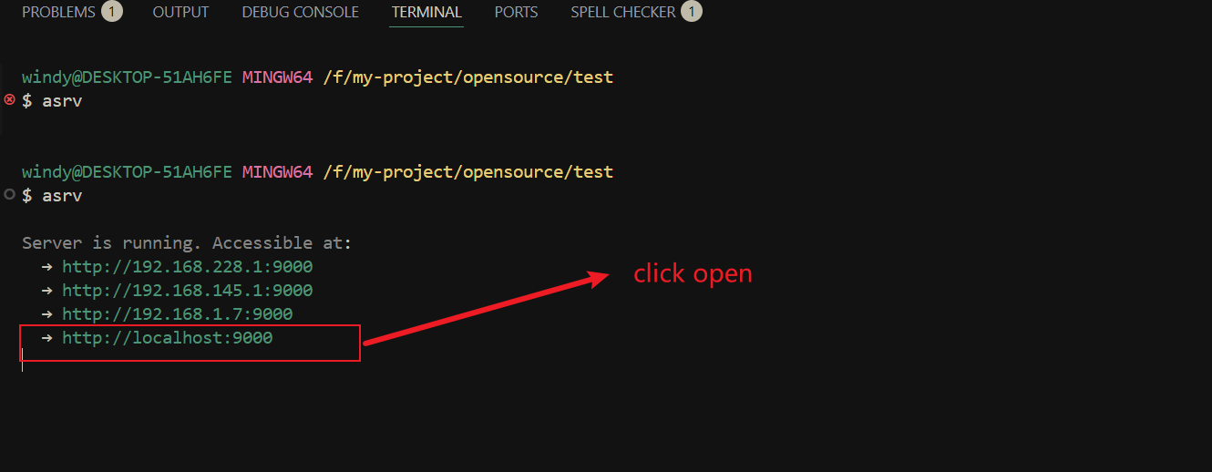The height and width of the screenshot is (472, 1212).
Task: Click the terminal cursor input line
Action: pos(22,361)
